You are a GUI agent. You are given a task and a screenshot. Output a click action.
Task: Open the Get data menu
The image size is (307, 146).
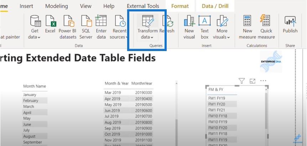click(35, 27)
